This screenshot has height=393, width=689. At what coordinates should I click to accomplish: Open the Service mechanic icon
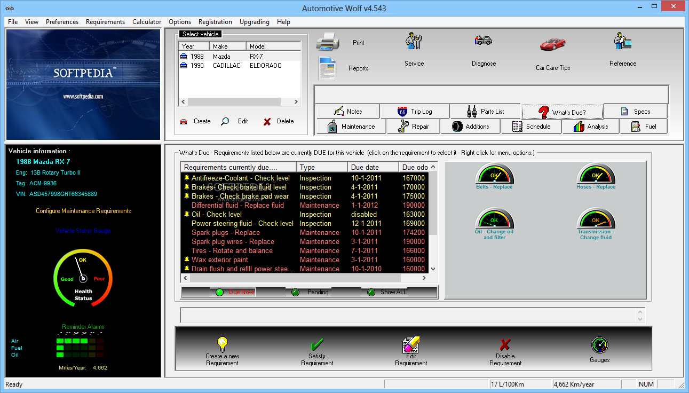(414, 42)
